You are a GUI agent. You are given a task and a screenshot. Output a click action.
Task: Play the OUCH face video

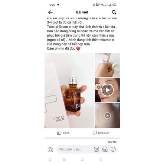[107, 90]
